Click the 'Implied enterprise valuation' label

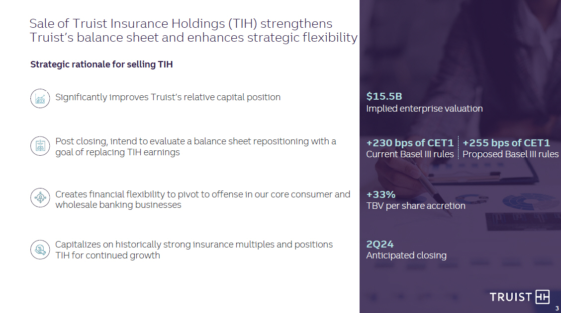tap(424, 109)
